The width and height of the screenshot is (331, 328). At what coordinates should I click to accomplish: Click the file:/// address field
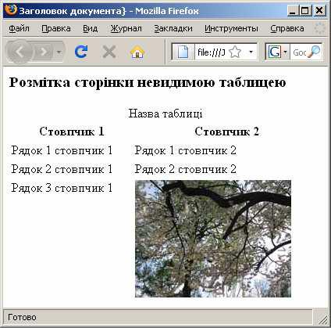coord(212,52)
